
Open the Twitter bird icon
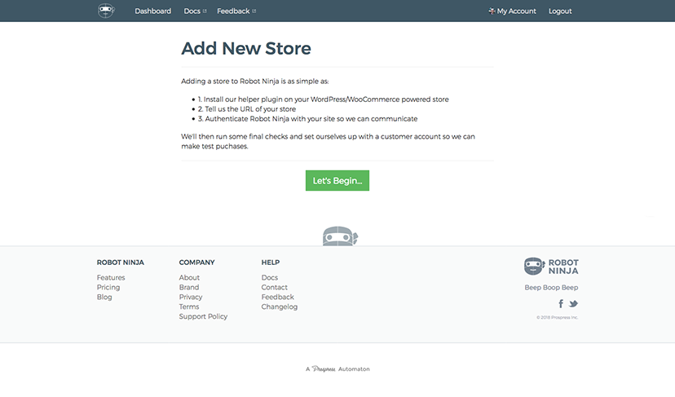(x=573, y=304)
